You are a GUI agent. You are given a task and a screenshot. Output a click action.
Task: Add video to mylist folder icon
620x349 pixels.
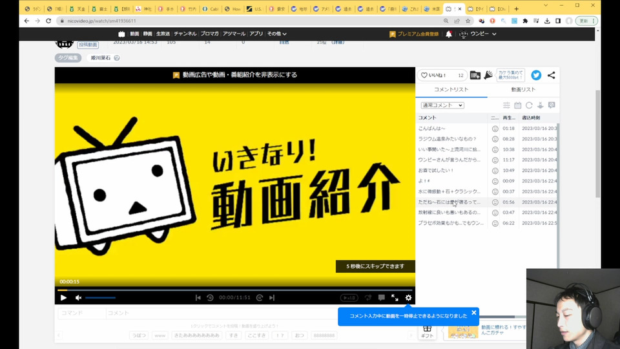[475, 75]
